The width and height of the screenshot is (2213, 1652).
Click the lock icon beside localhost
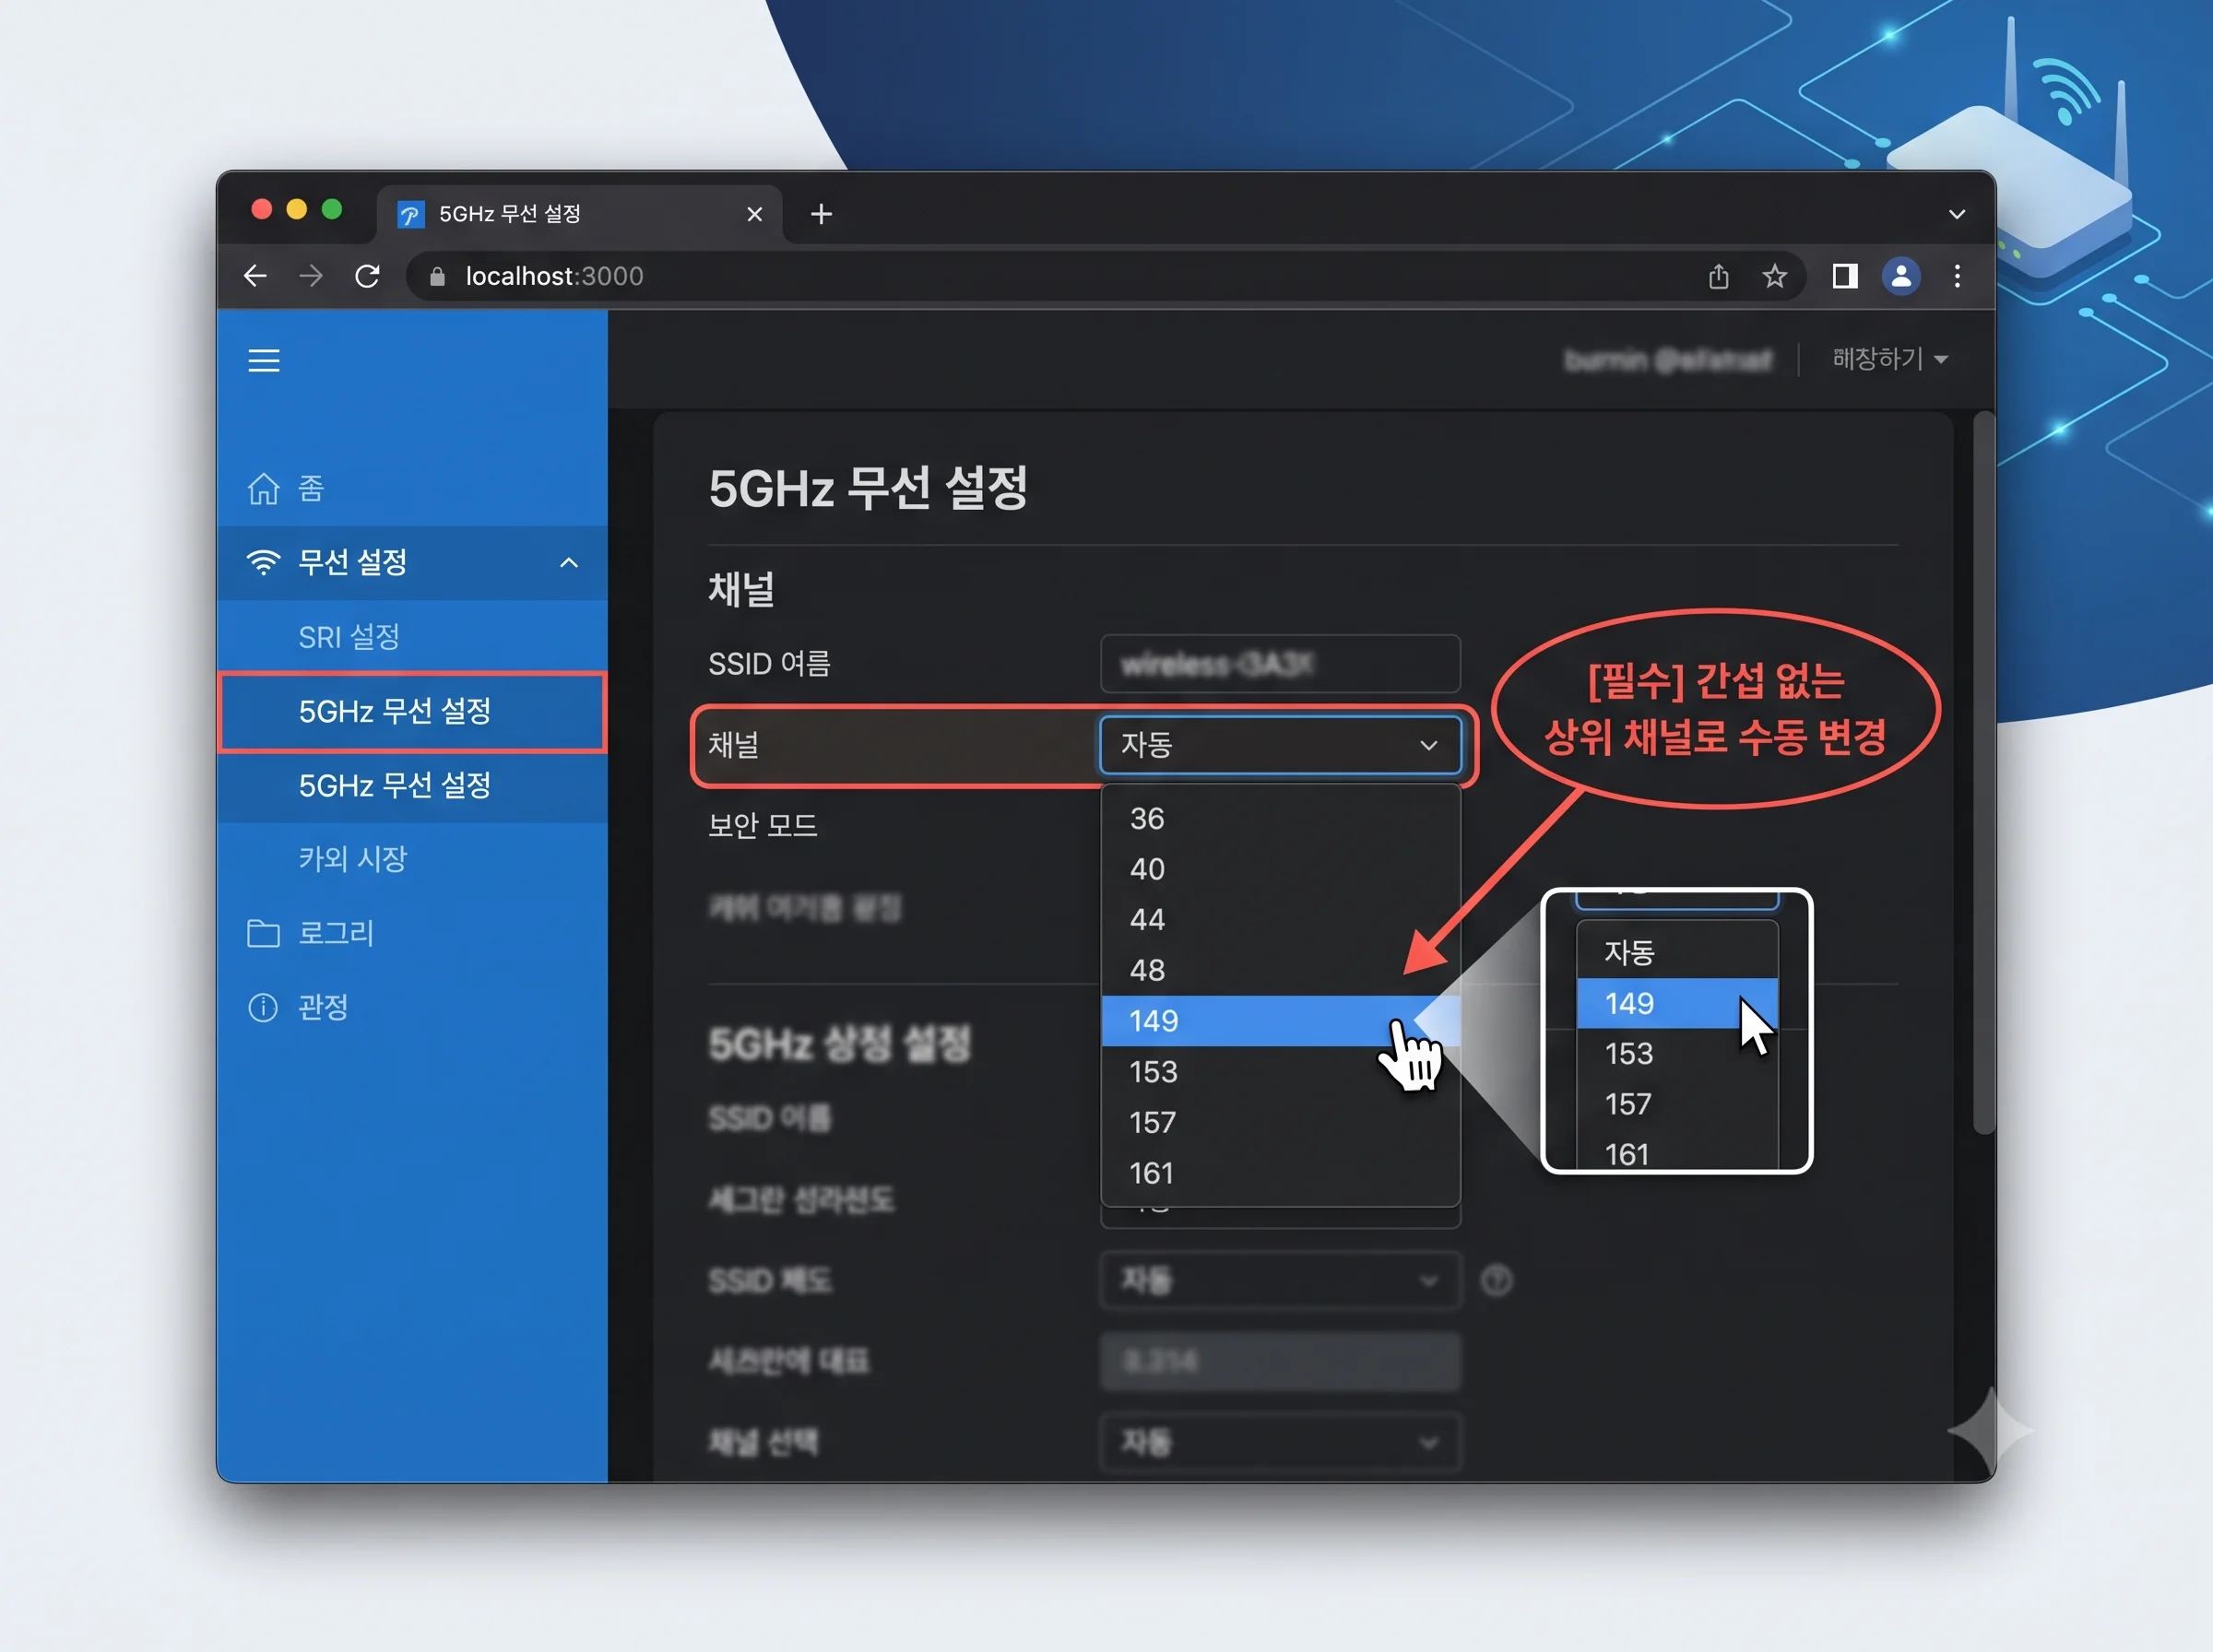point(437,277)
